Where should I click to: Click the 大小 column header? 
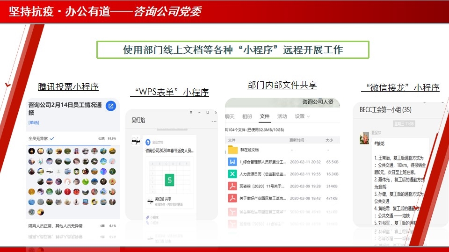pyautogui.click(x=329, y=140)
